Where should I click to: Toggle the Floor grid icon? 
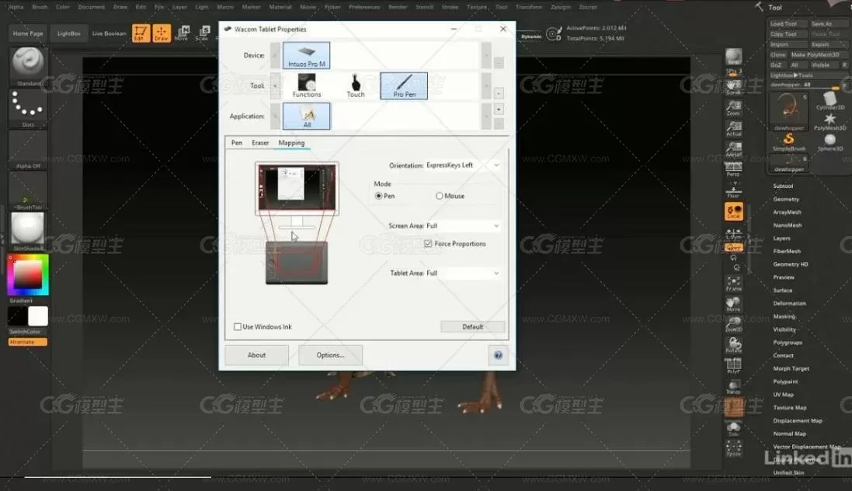[x=733, y=190]
